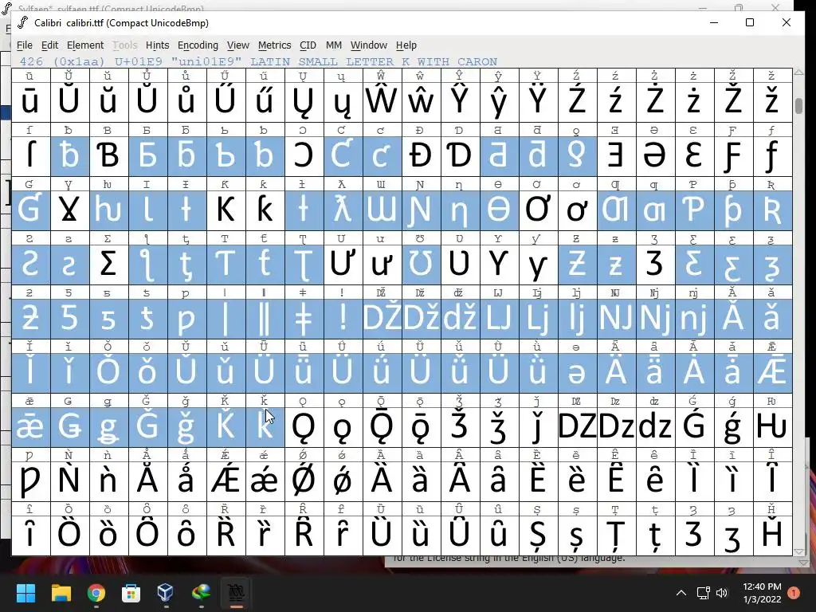This screenshot has height=612, width=816.
Task: Select the capital U with ogonek glyph
Action: (x=304, y=101)
